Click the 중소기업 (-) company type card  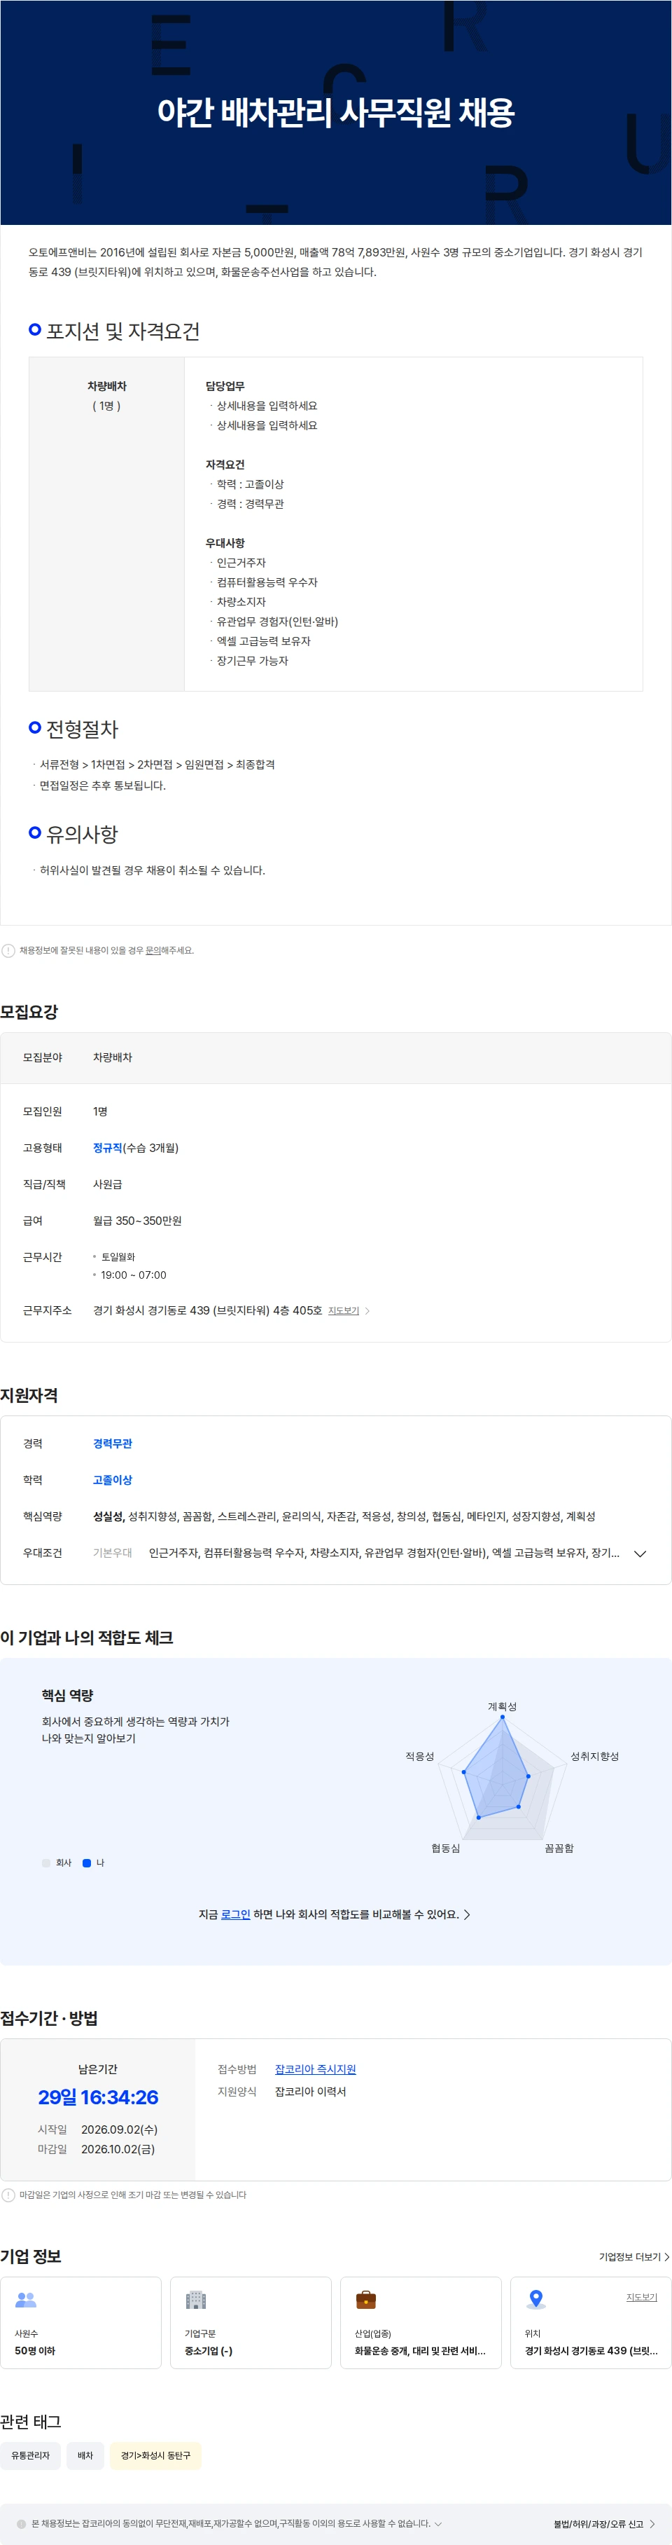click(x=251, y=2323)
